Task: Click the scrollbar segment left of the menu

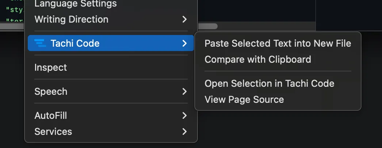Action: coord(12,26)
